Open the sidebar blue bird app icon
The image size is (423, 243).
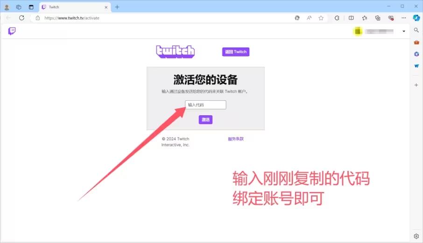[416, 66]
